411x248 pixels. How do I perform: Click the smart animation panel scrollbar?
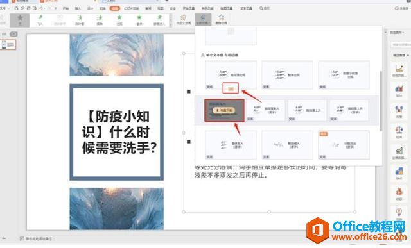381,101
